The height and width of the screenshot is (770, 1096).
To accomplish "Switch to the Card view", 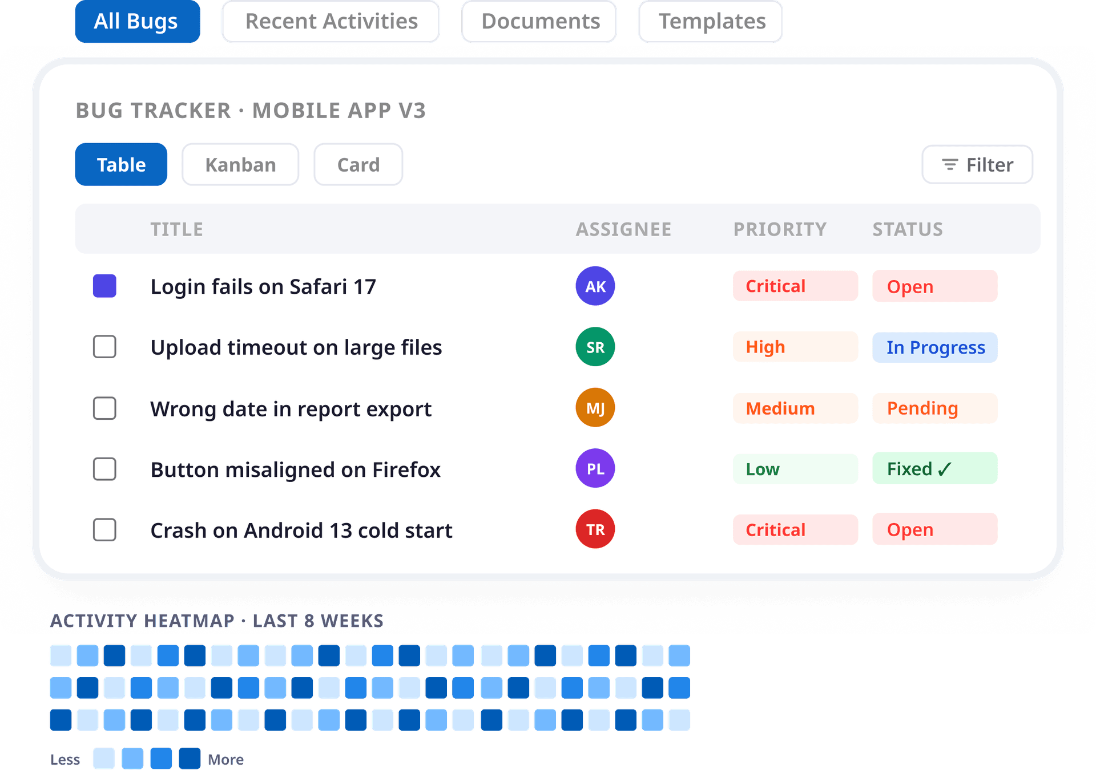I will (358, 165).
